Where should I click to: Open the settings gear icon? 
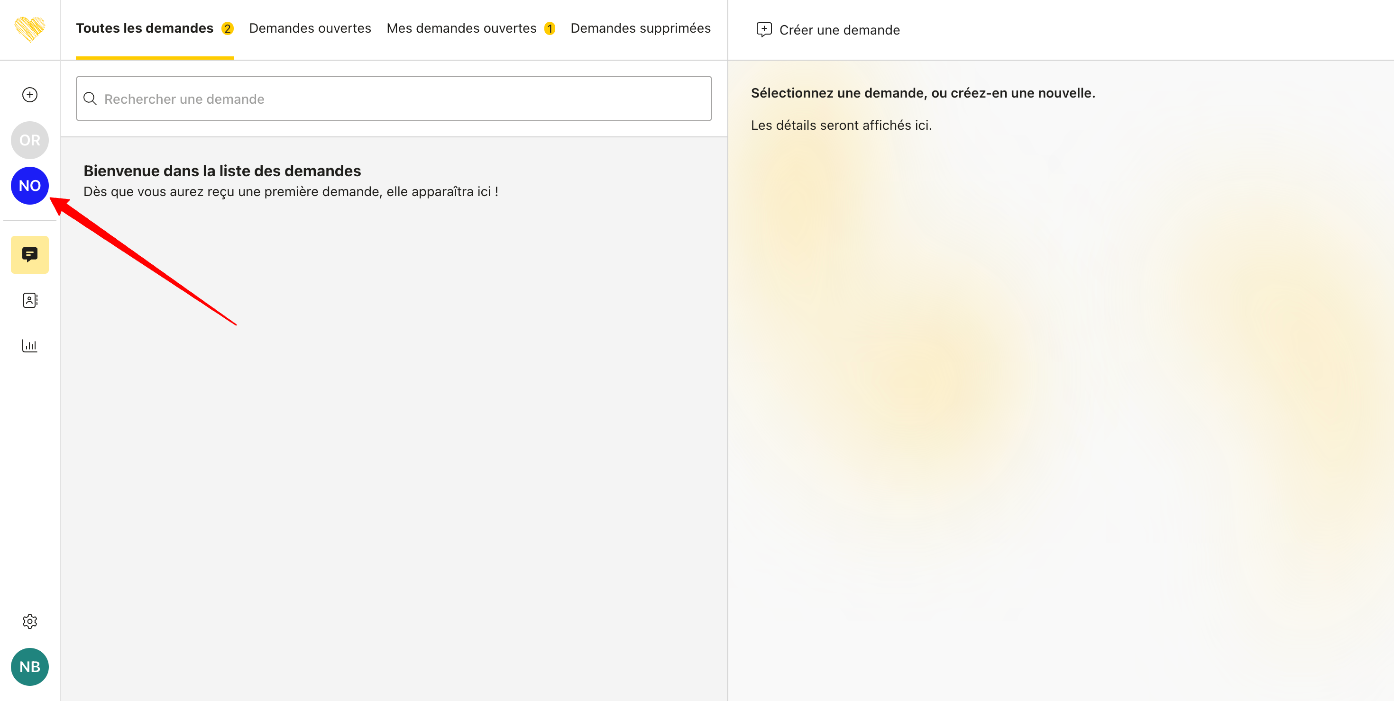[x=30, y=621]
